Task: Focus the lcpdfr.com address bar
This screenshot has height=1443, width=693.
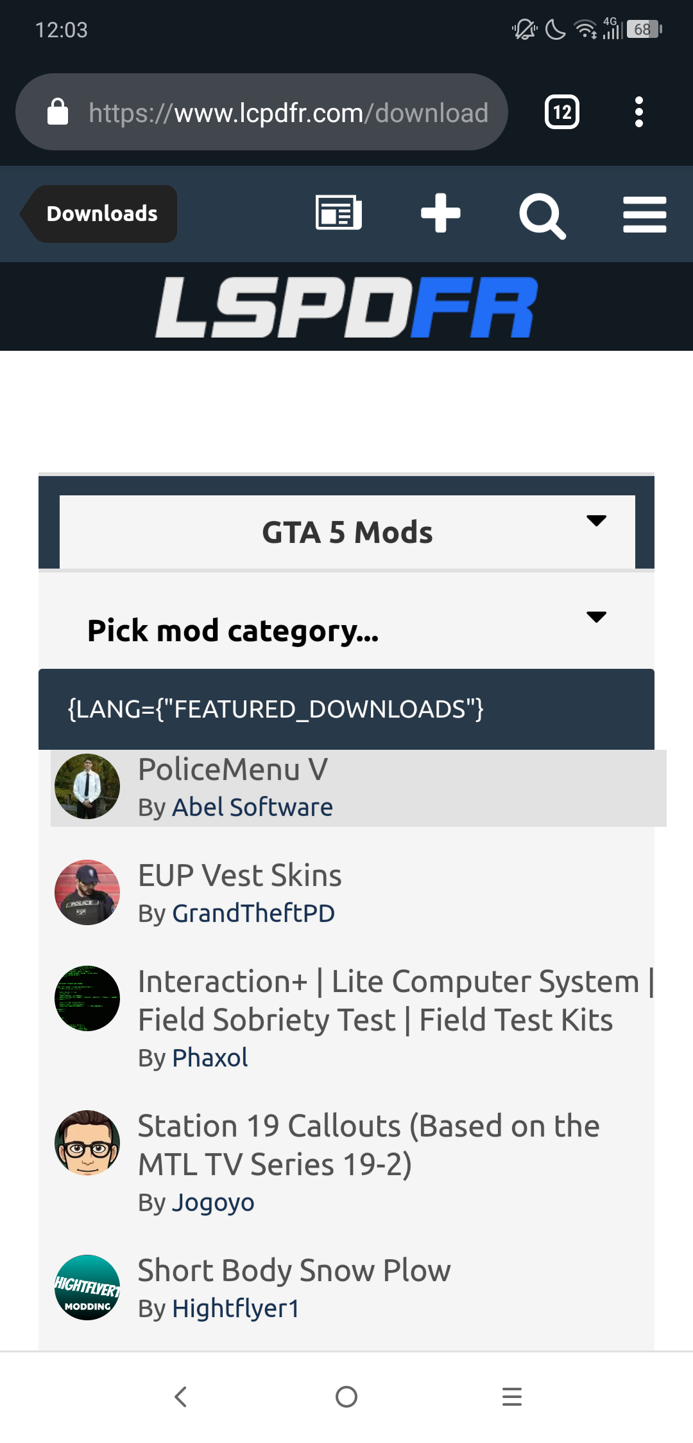Action: point(288,112)
